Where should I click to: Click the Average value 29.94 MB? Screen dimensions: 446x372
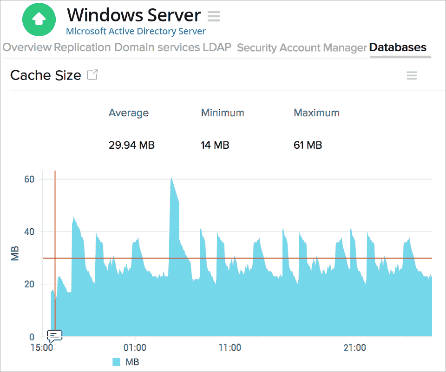click(131, 145)
